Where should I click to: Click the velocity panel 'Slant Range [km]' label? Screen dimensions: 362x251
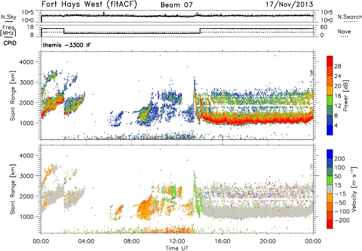pos(13,189)
